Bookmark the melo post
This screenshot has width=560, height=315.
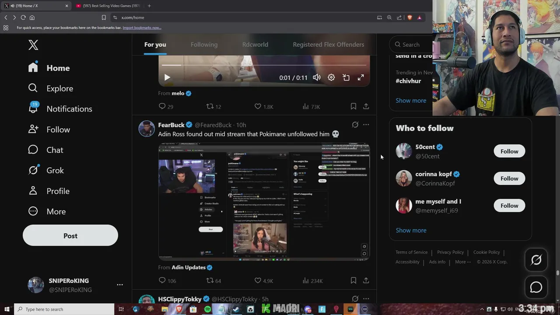pos(353,106)
